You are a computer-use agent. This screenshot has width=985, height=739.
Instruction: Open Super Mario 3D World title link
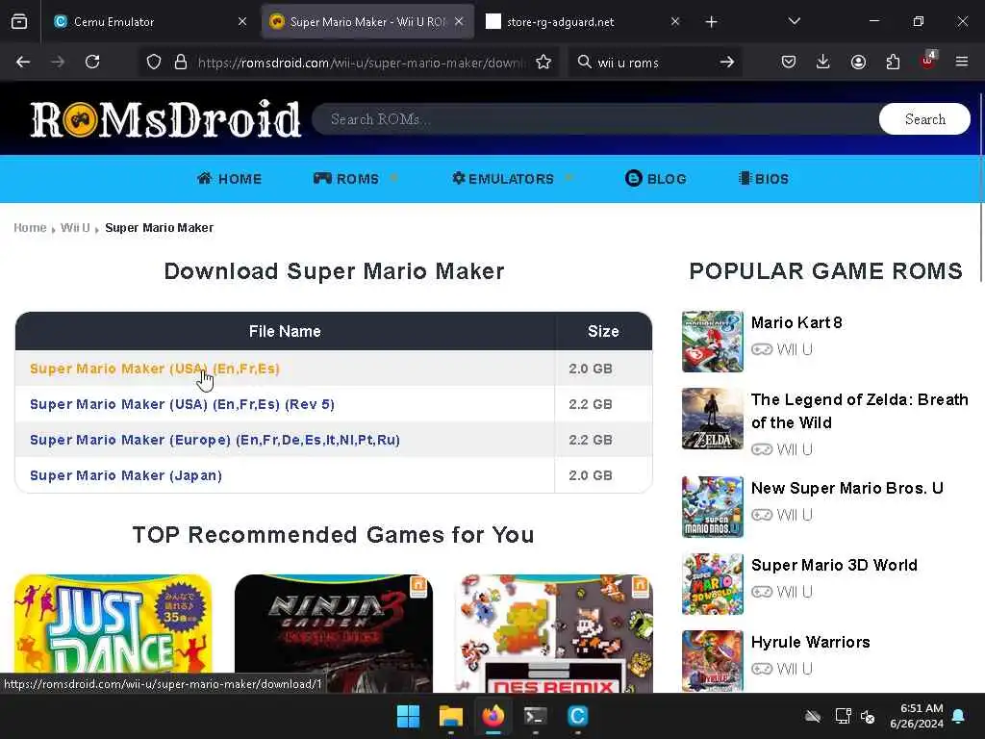point(834,565)
